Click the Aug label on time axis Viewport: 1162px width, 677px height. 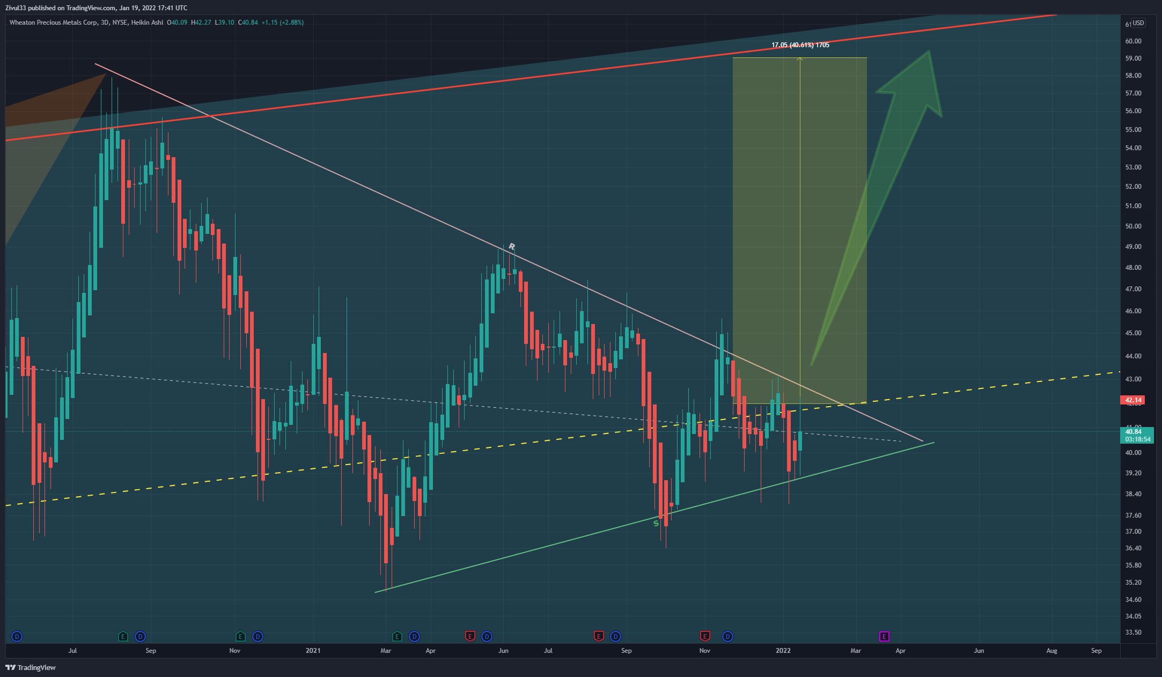(1051, 651)
